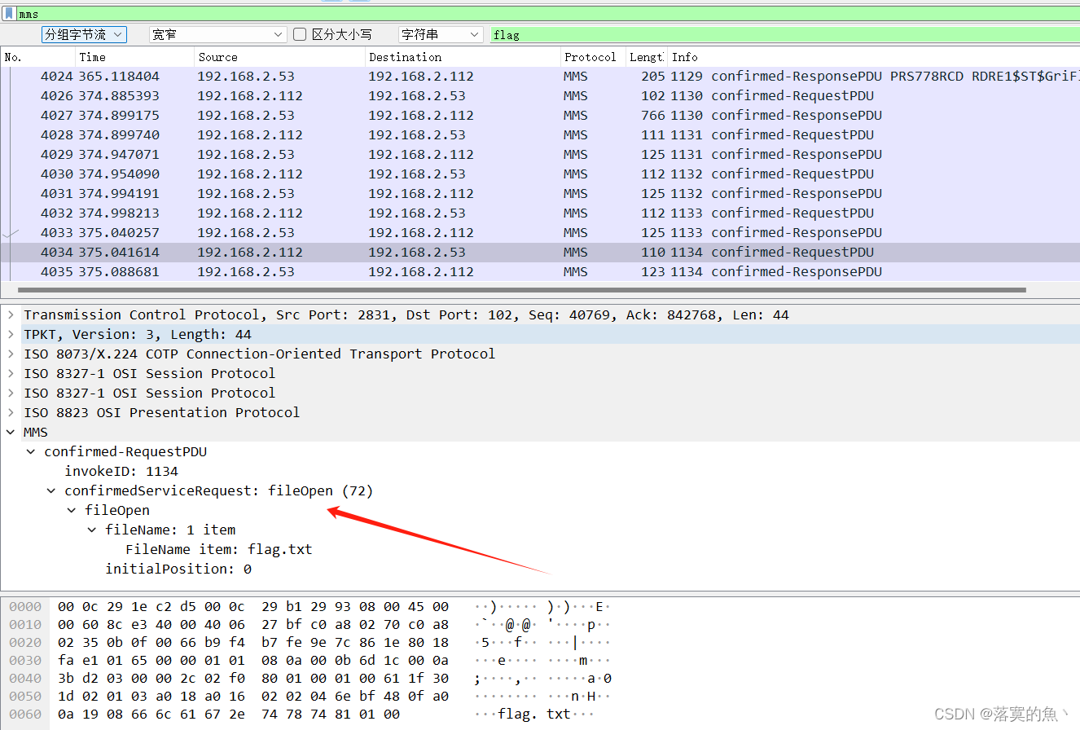Click the flag search input field
Image resolution: width=1080 pixels, height=730 pixels.
[x=784, y=34]
